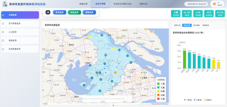This screenshot has height=107, width=227.
Task: Click the 0.58 污染指数 stat card
Action: pyautogui.click(x=198, y=14)
